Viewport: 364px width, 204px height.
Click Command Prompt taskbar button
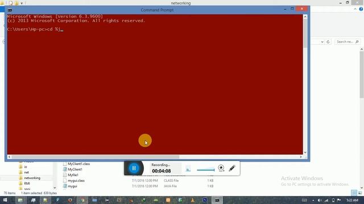click(217, 200)
